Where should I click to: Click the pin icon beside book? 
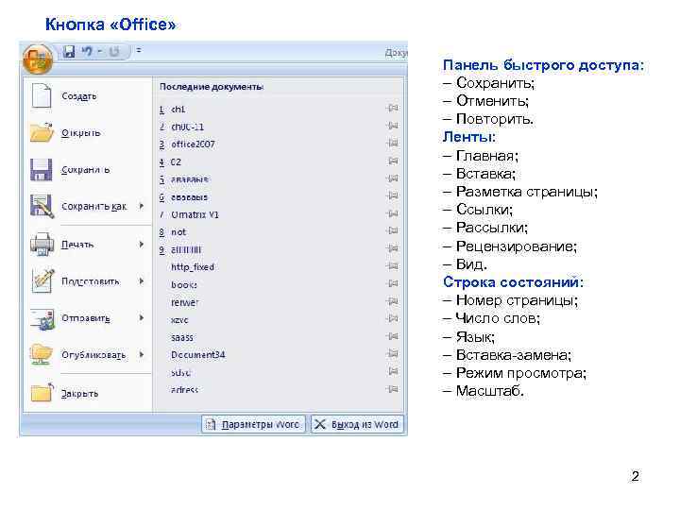tap(393, 283)
